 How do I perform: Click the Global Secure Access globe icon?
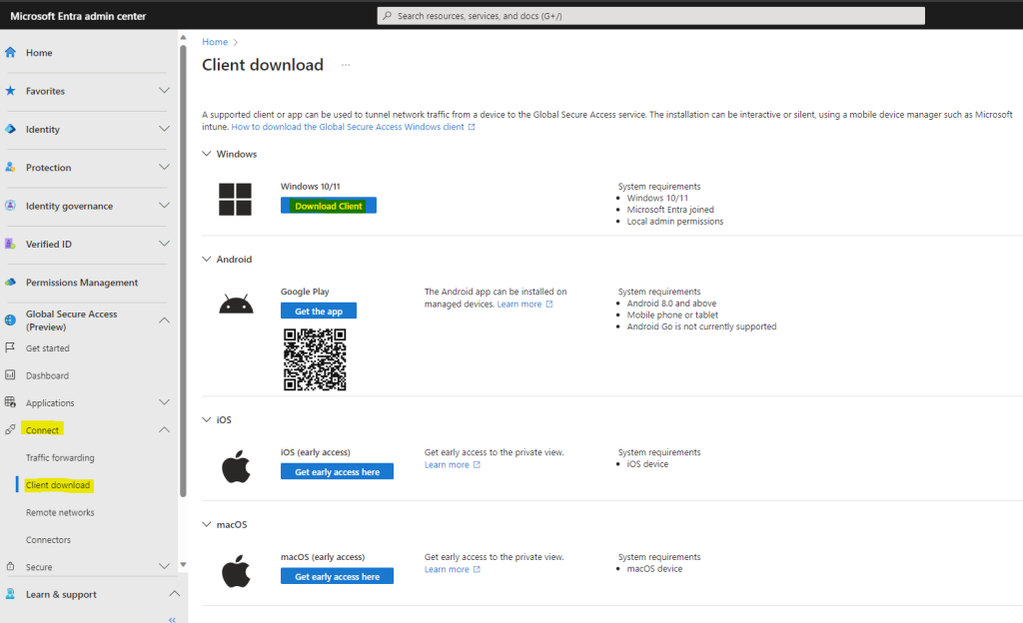point(10,319)
